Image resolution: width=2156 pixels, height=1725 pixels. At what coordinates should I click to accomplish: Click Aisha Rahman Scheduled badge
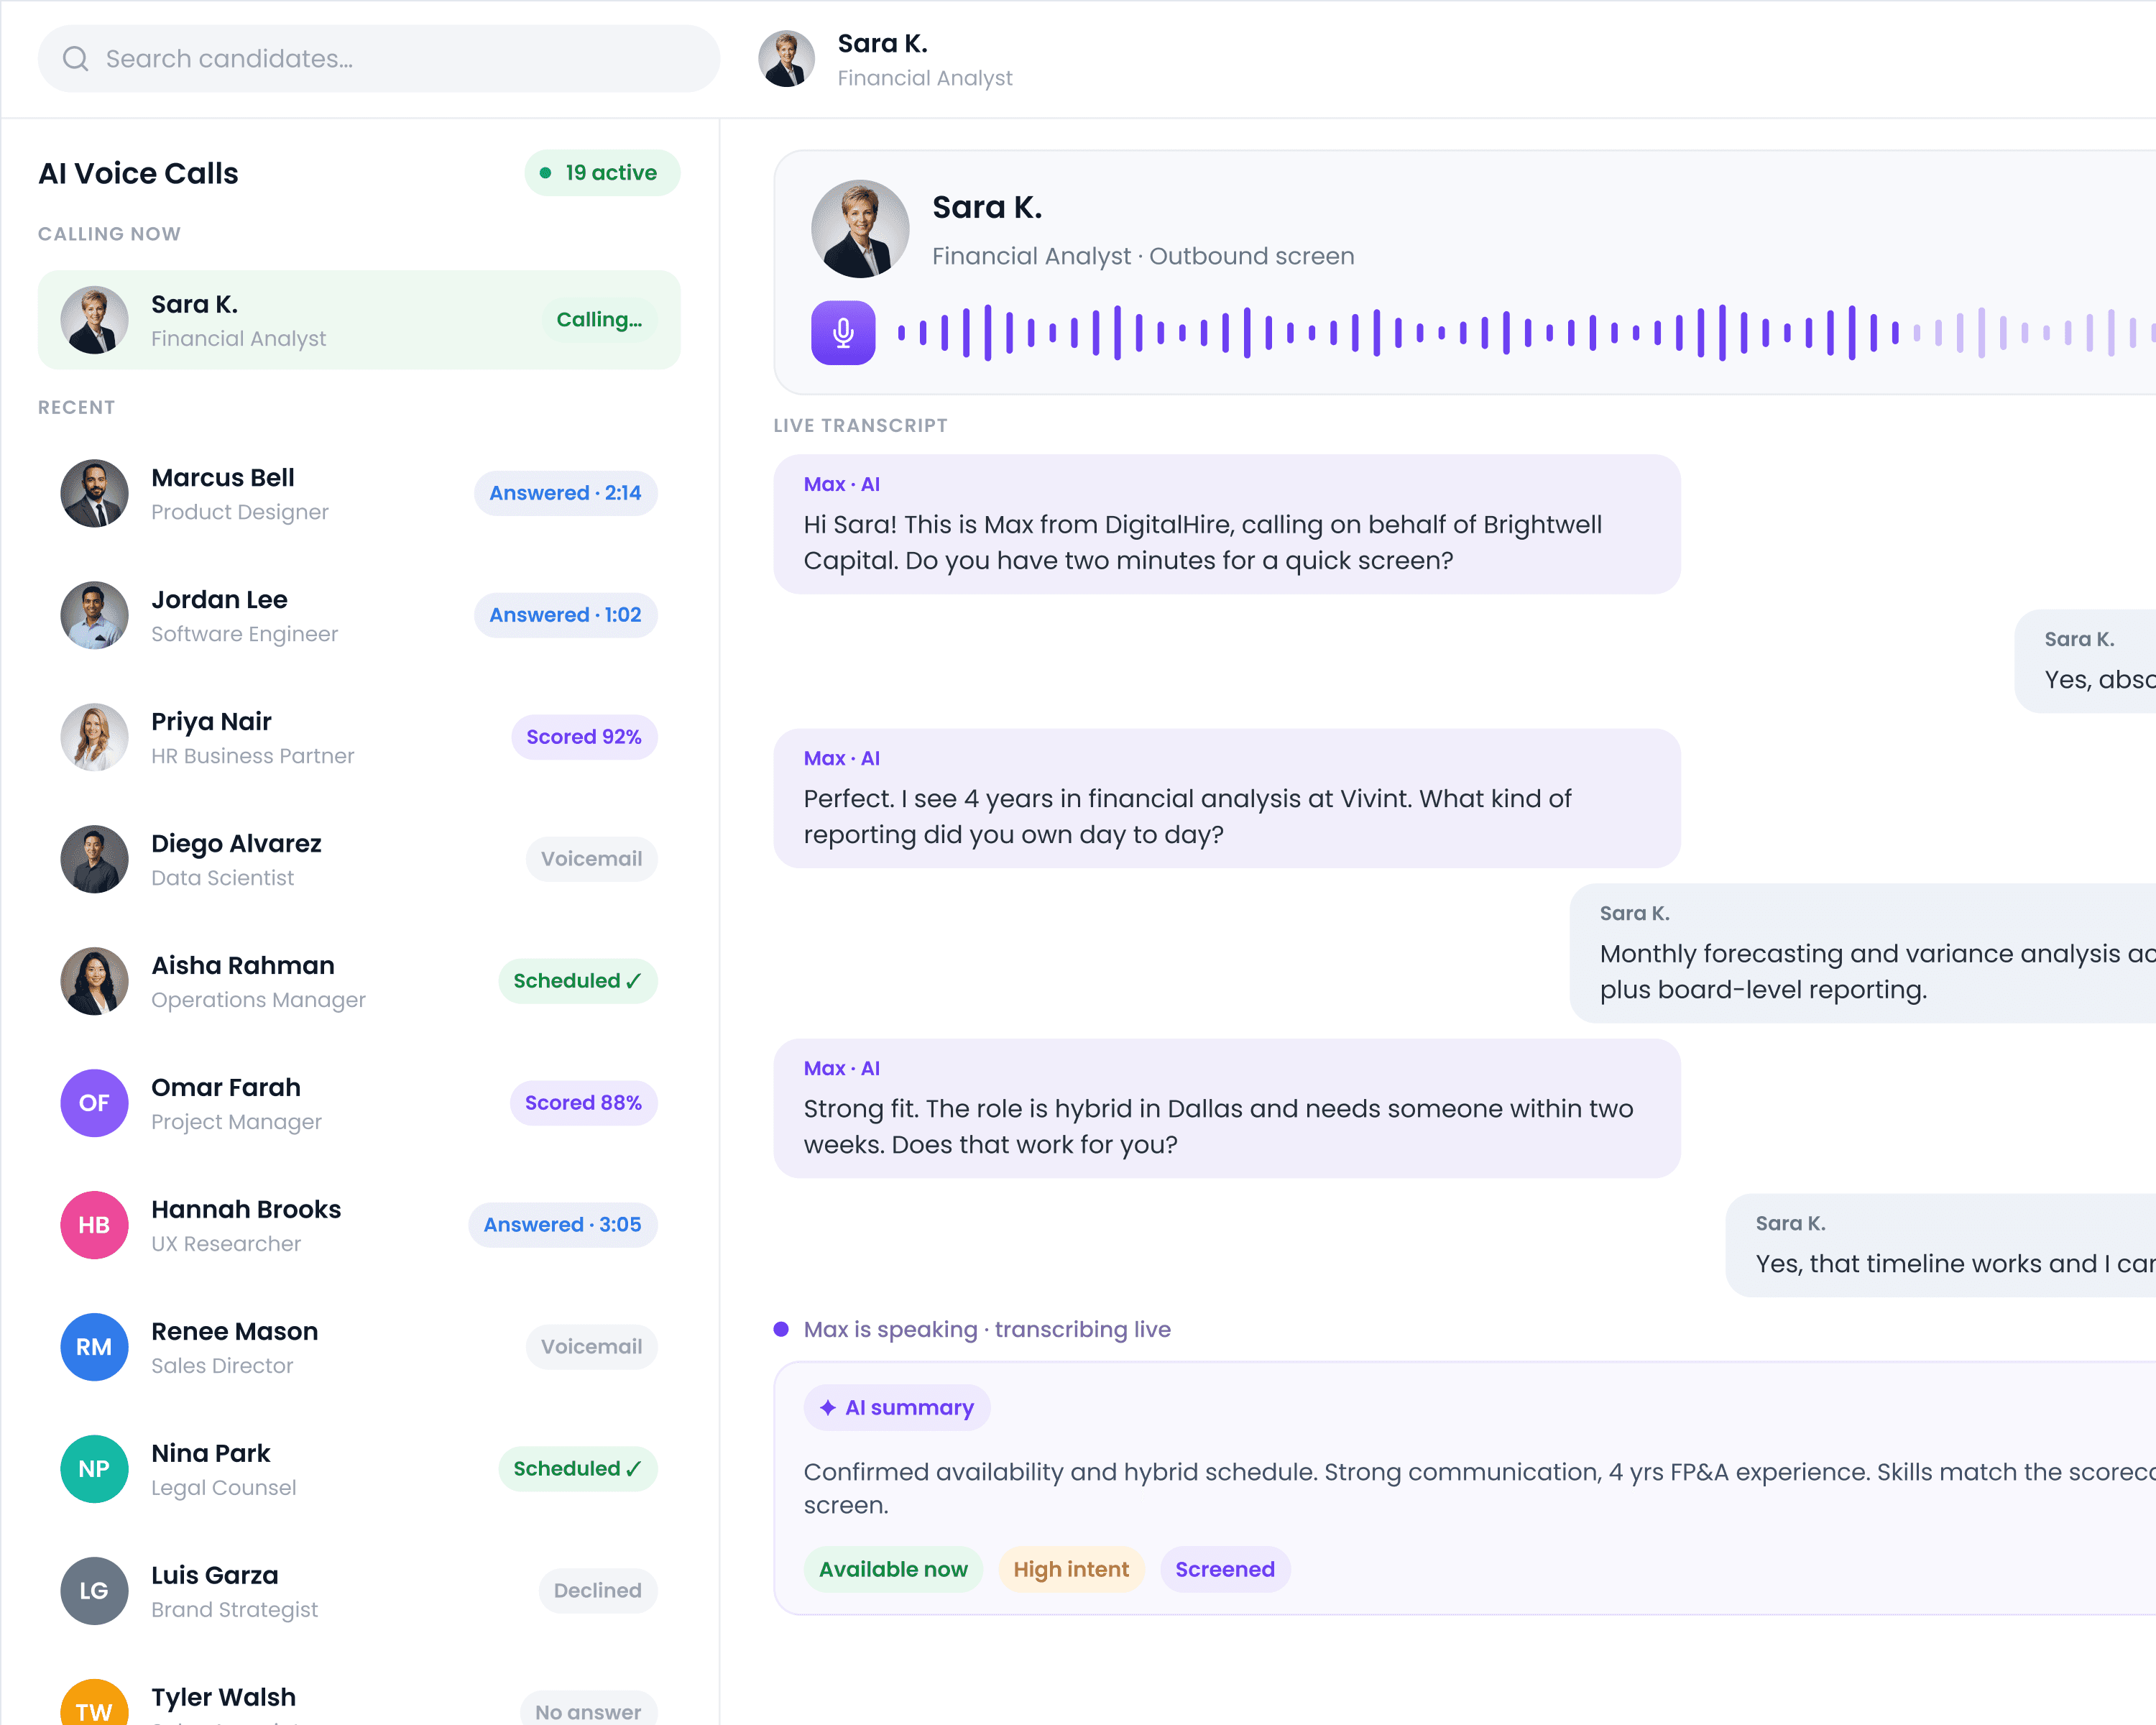(x=578, y=982)
